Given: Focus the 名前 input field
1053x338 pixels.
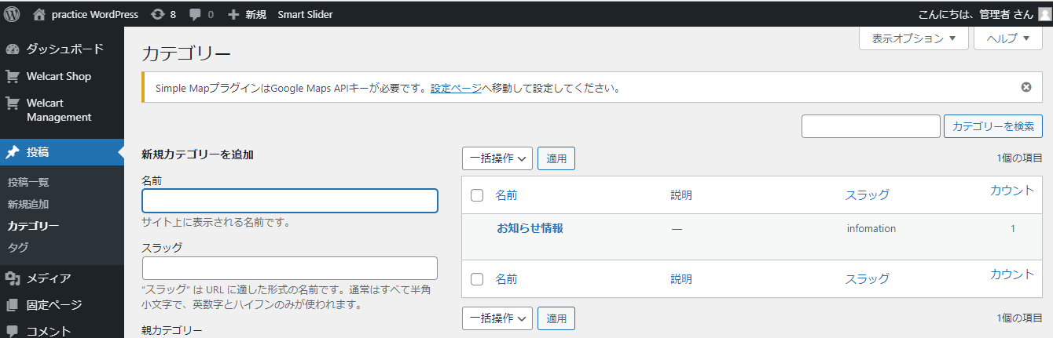Looking at the screenshot, I should point(290,201).
